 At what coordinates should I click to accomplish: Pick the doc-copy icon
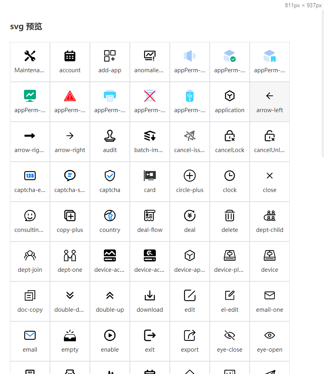point(30,295)
